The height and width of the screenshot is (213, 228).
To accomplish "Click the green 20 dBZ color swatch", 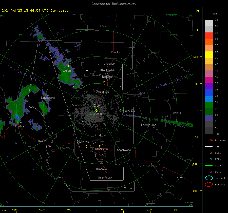I will coord(209,105).
